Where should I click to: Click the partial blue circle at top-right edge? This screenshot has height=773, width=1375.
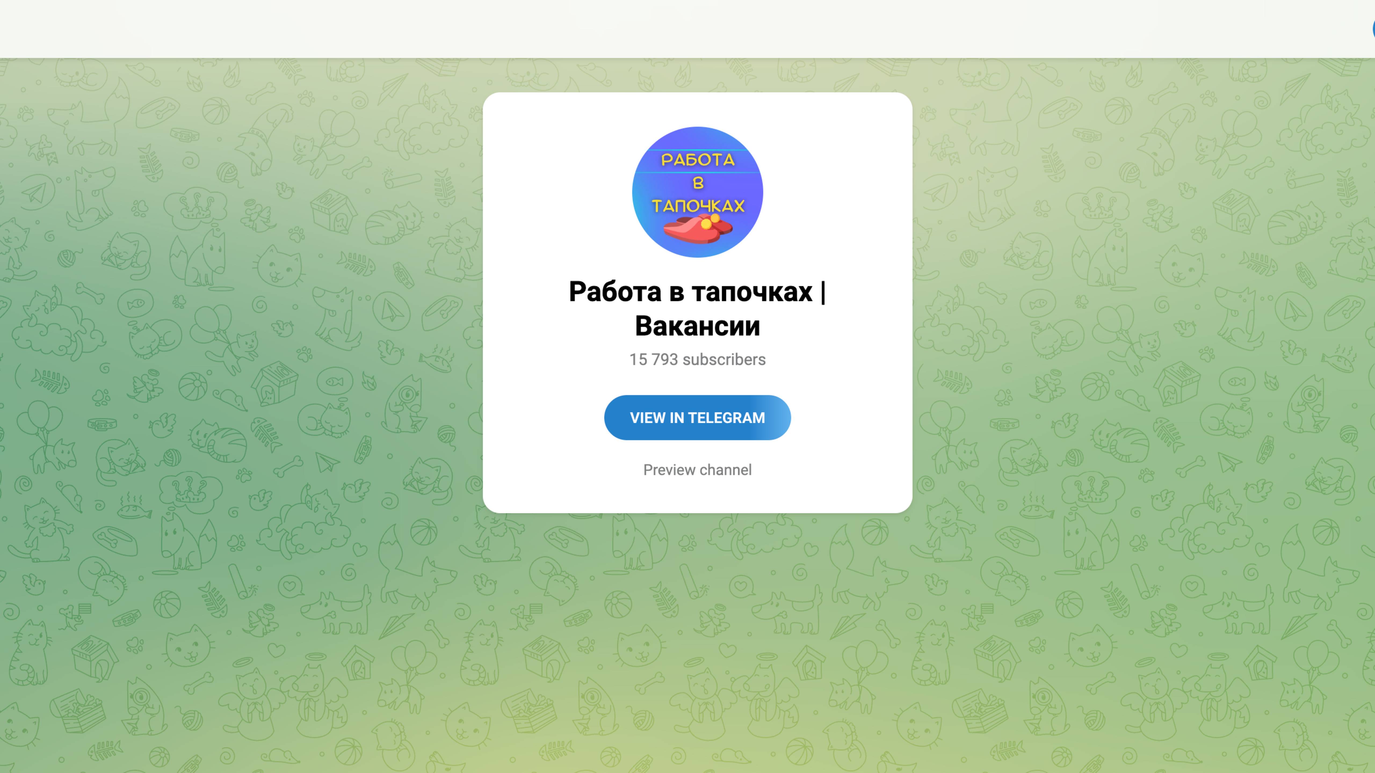point(1373,29)
